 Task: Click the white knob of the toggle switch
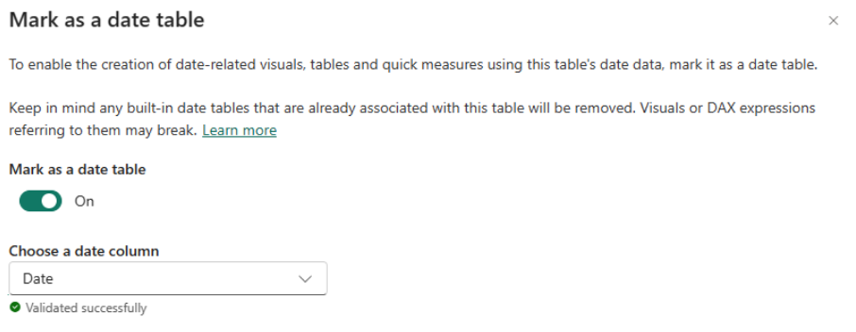tap(50, 201)
